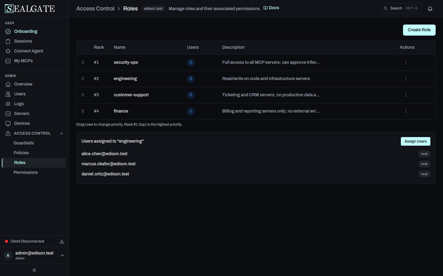Click the download client icon
This screenshot has width=443, height=276.
tap(62, 241)
